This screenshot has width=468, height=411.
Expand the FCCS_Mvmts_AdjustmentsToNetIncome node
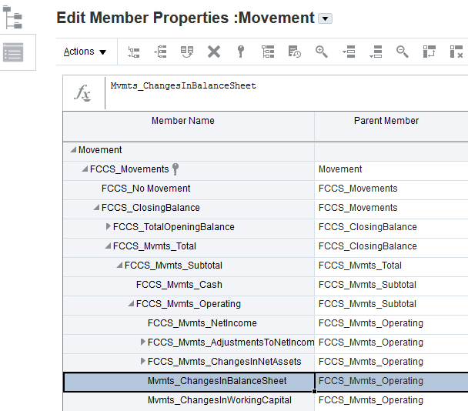click(143, 342)
